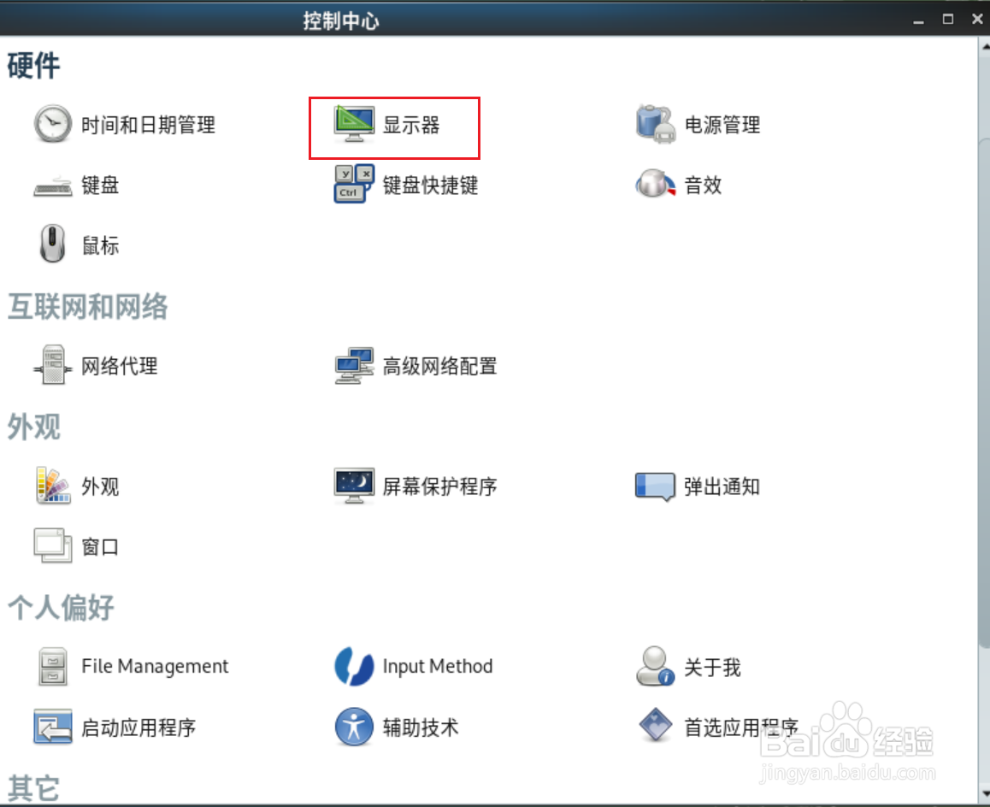The image size is (990, 807).
Task: Open 网络代理 network proxy icon
Action: pos(52,364)
